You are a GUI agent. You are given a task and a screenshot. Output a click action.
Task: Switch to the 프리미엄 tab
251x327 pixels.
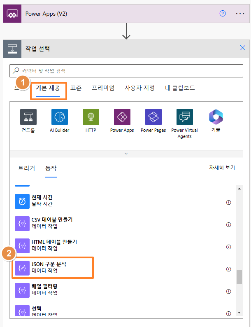(103, 88)
